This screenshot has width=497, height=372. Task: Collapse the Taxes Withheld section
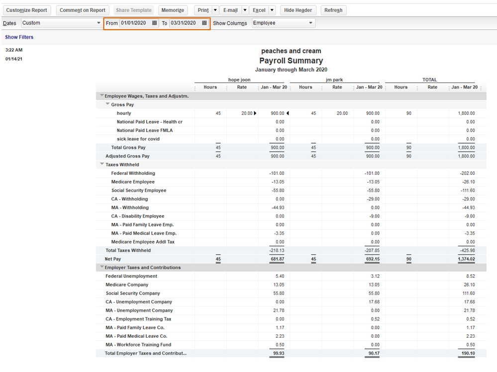(x=102, y=164)
